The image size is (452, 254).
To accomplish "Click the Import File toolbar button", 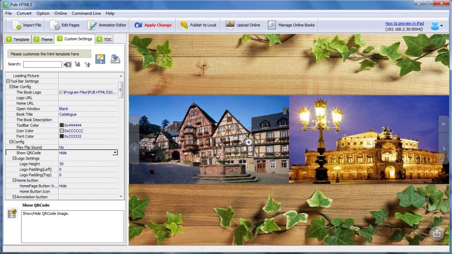I will coord(26,25).
